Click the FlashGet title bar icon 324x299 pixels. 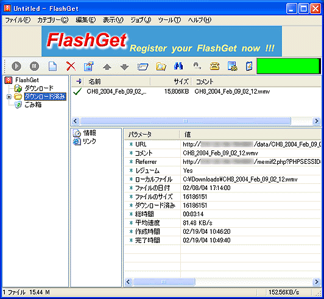(7, 9)
